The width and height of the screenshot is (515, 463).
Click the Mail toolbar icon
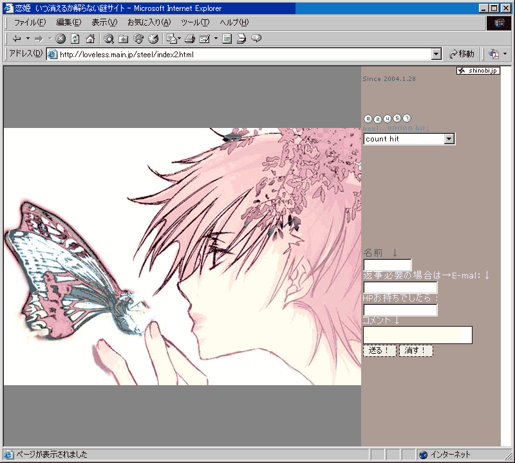click(173, 39)
